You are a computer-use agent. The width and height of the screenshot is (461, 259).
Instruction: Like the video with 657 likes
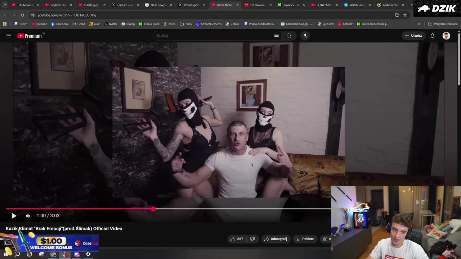tap(237, 239)
